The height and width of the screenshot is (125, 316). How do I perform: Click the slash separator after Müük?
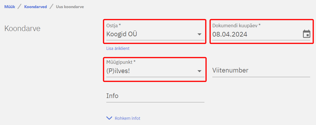20,7
